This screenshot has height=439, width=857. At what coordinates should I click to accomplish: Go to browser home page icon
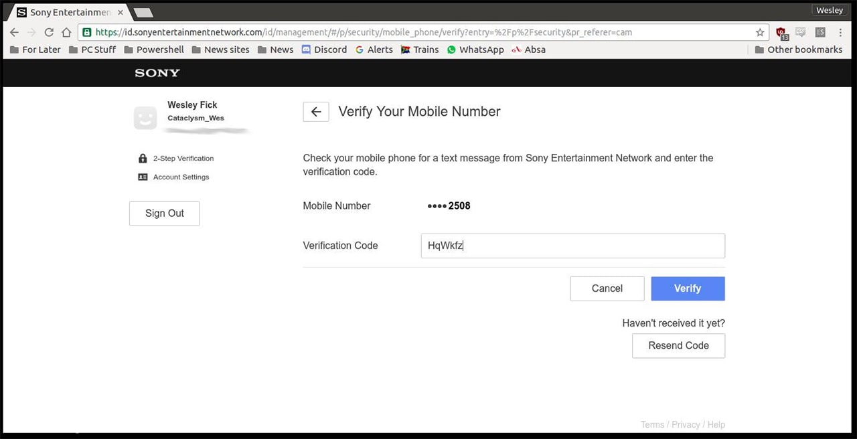66,32
